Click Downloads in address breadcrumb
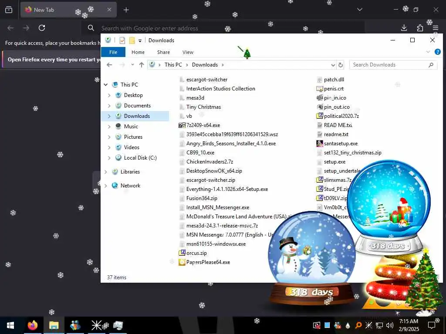446x334 pixels. (205, 65)
